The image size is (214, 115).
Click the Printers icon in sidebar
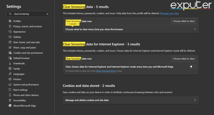click(10, 79)
